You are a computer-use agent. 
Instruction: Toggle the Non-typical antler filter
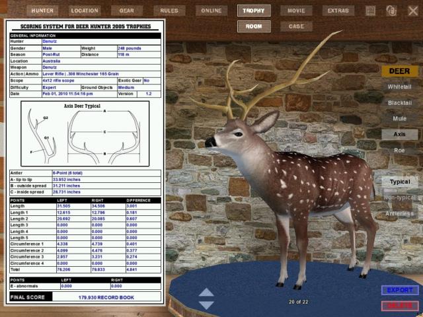399,197
